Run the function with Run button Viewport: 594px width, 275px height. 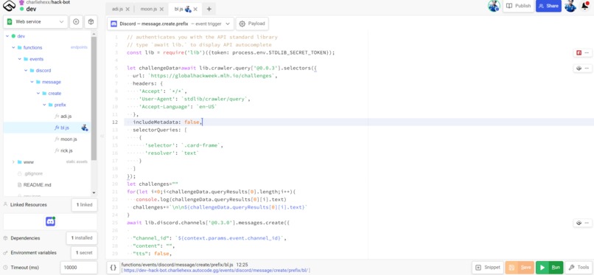(x=550, y=268)
